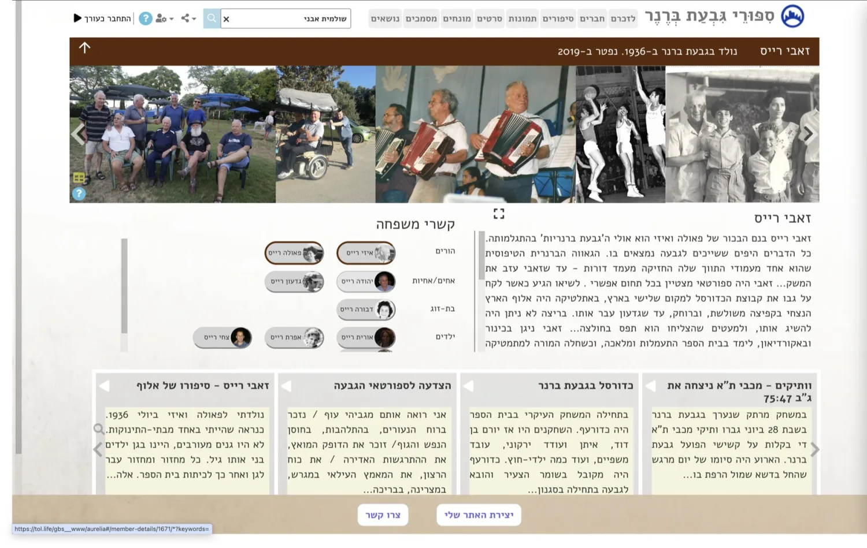Viewport: 867px width, 548px height.
Task: Open the photo of man in wheelchair
Action: point(325,134)
